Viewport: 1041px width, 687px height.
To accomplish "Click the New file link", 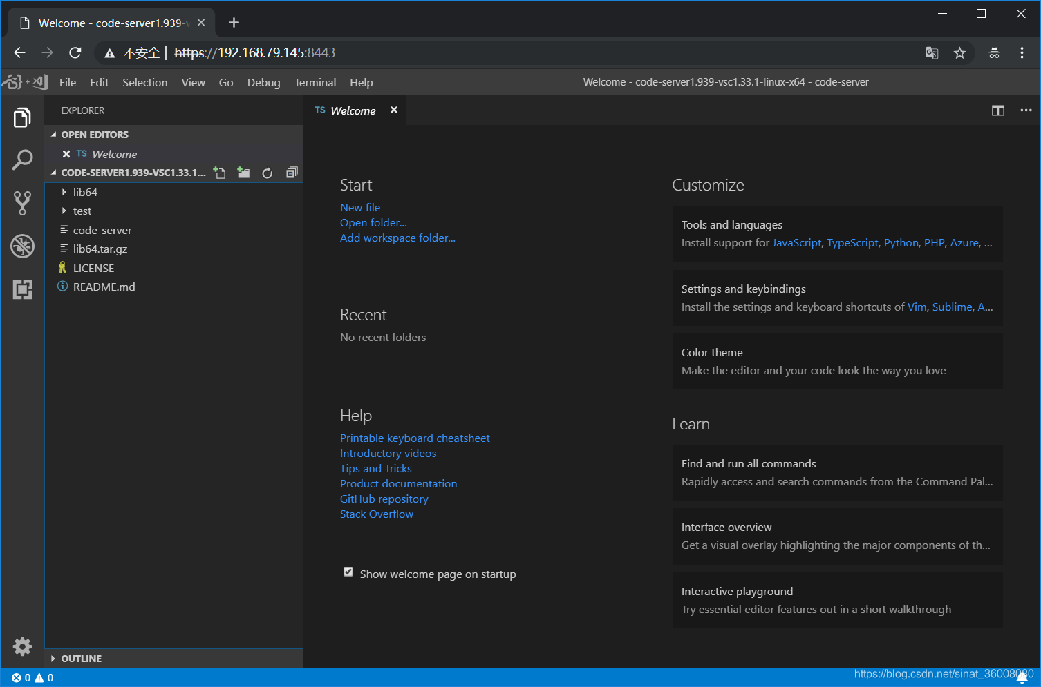I will (x=360, y=207).
